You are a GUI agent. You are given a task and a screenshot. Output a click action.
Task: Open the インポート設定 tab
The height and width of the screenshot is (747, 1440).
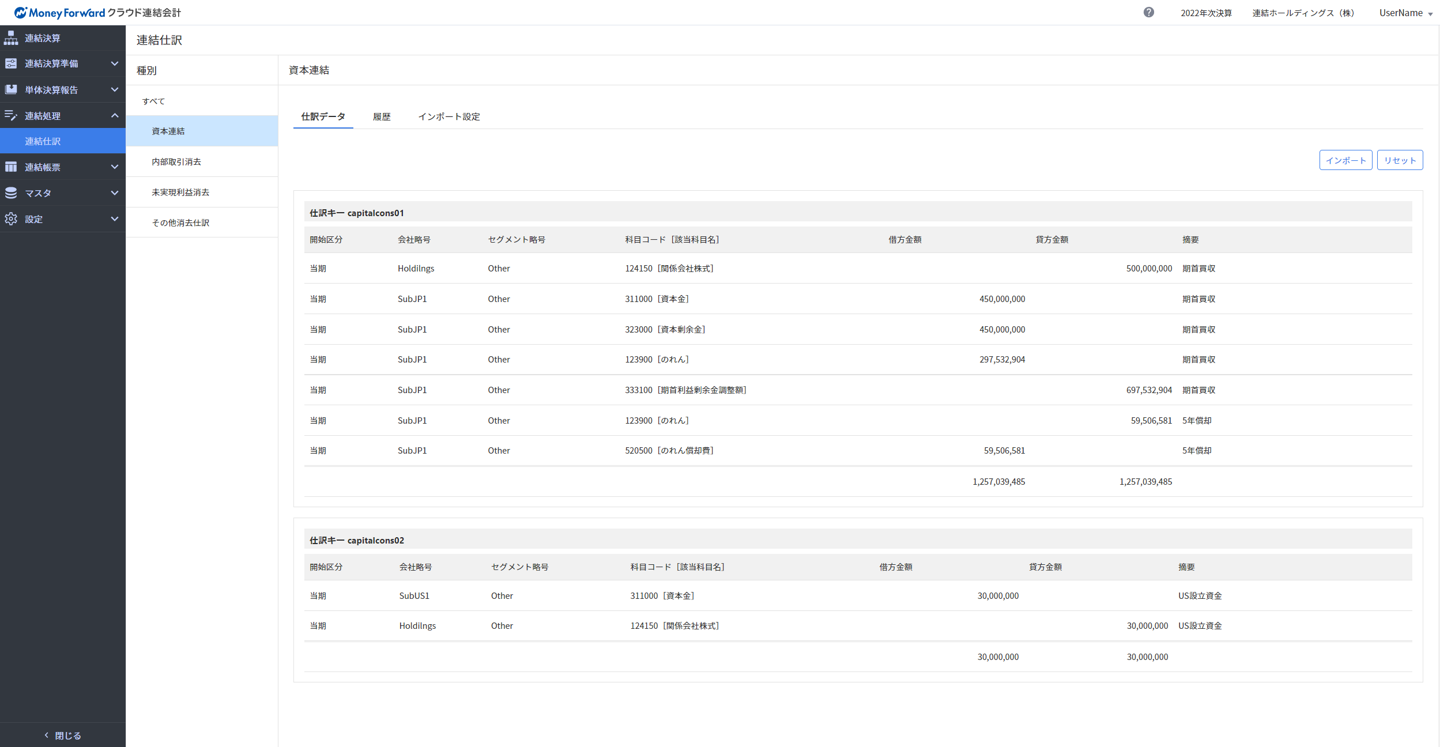coord(448,117)
